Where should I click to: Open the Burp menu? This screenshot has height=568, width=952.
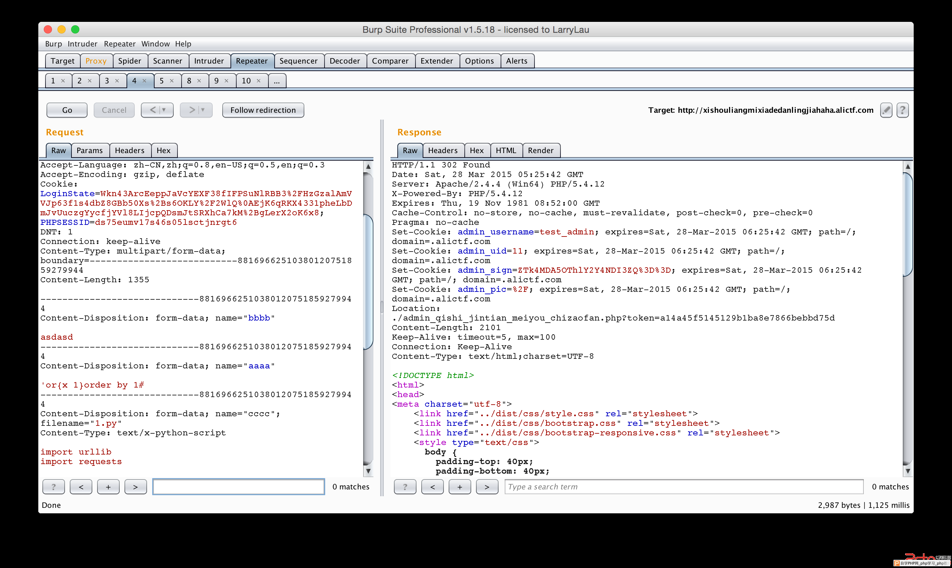[x=53, y=44]
